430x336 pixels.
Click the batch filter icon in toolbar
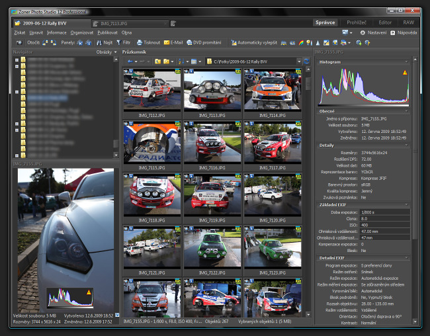[343, 42]
